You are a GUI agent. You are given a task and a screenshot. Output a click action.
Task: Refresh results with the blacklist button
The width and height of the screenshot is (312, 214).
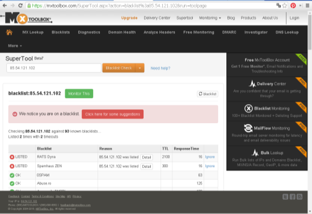[x=208, y=94]
